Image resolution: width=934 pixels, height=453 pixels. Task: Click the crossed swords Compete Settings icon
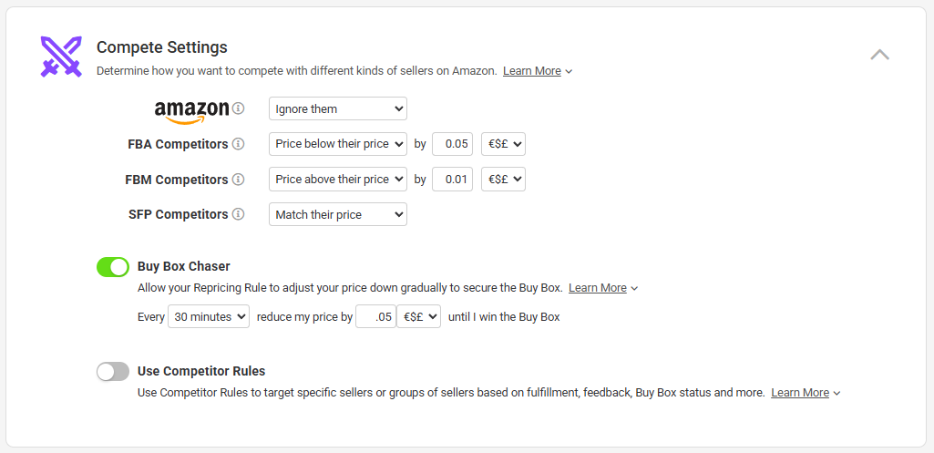click(x=61, y=57)
